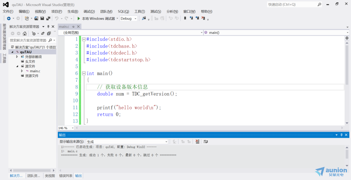Click quick launch search magnifier icon
The image size is (351, 180).
319,4
